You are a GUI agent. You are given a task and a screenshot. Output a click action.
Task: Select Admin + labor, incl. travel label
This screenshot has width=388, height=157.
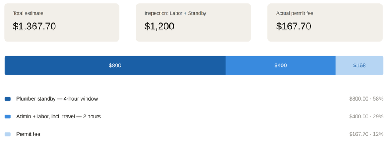pyautogui.click(x=45, y=117)
